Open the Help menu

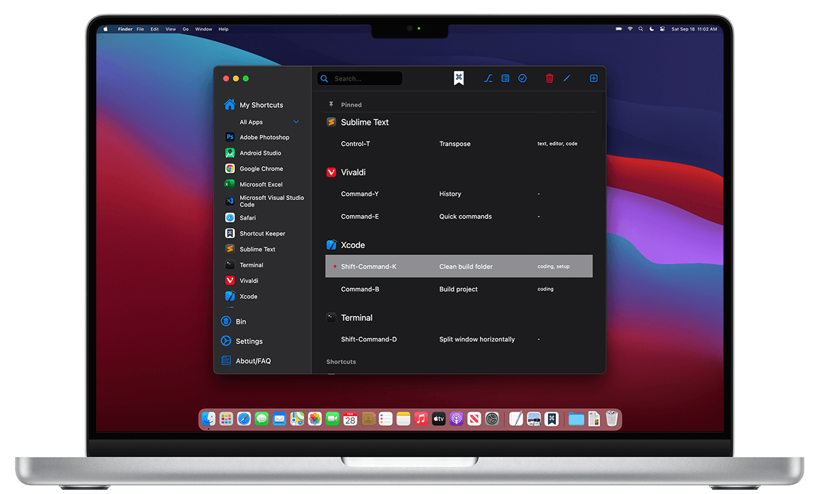click(x=224, y=29)
